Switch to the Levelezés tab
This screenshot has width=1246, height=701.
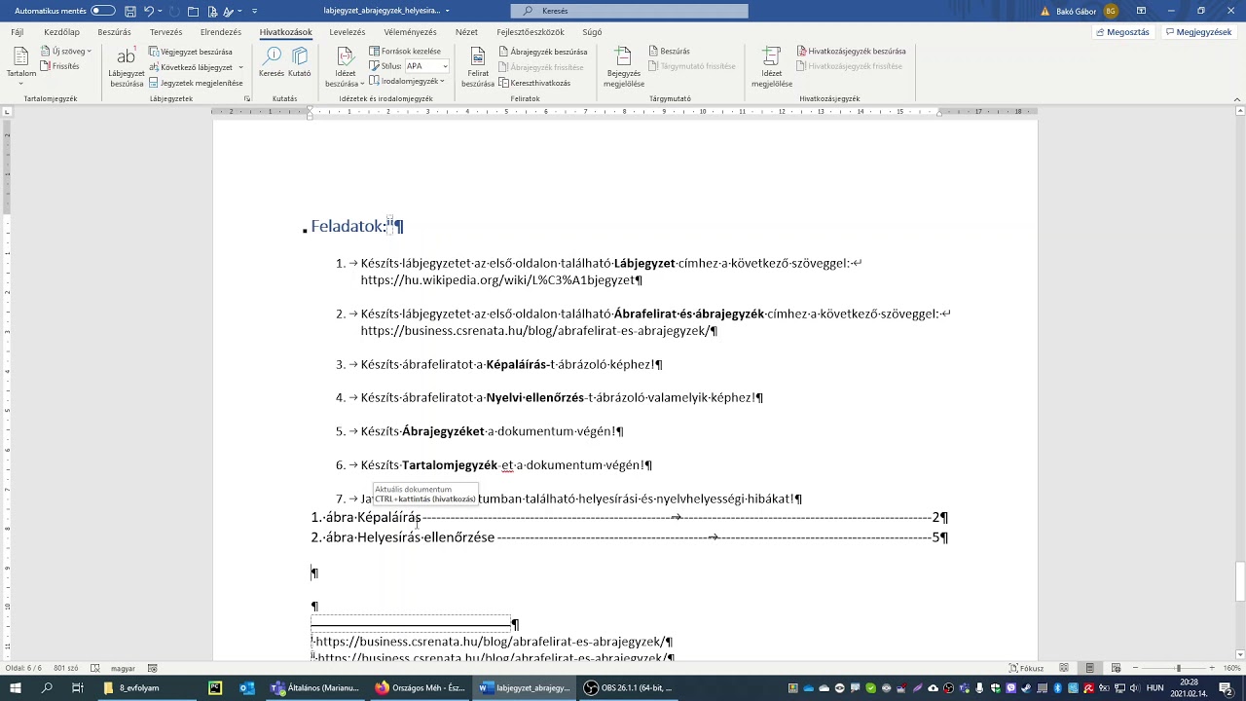[x=348, y=32]
